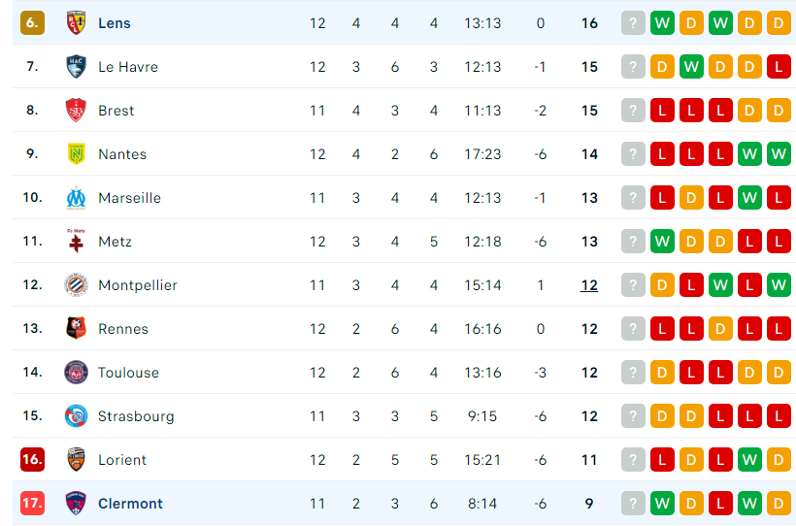
Task: Click Le Havre's red L last result
Action: pyautogui.click(x=779, y=67)
